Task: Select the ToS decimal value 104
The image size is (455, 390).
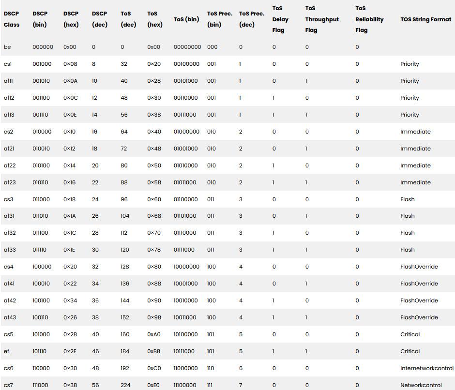Action: [125, 216]
